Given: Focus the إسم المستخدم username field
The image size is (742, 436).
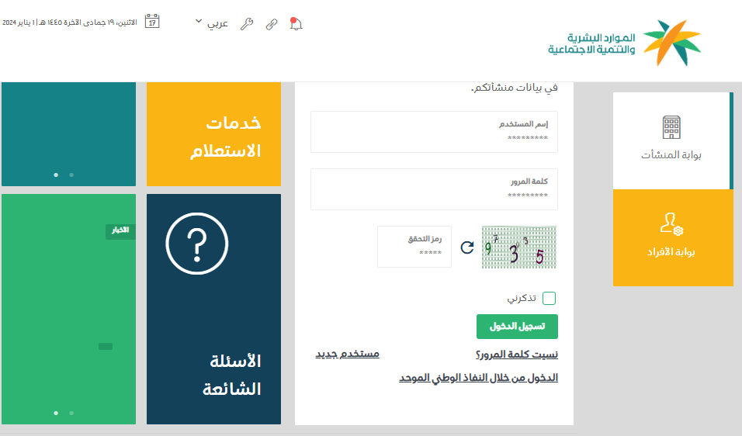Looking at the screenshot, I should click(434, 132).
